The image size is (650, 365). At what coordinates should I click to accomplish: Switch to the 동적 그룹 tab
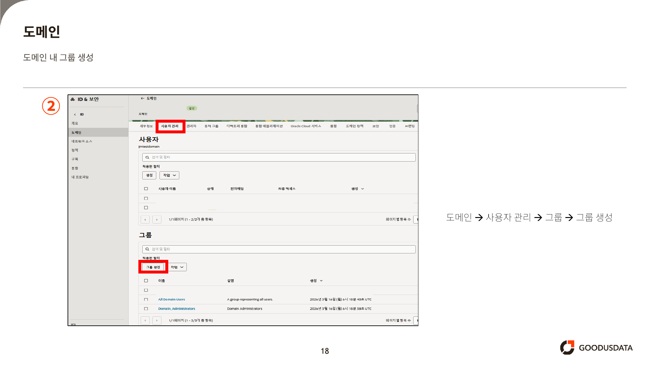point(211,126)
